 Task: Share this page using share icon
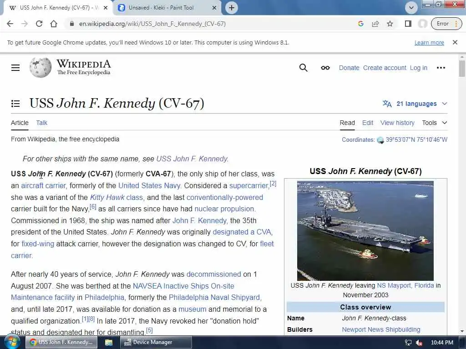coord(375,24)
